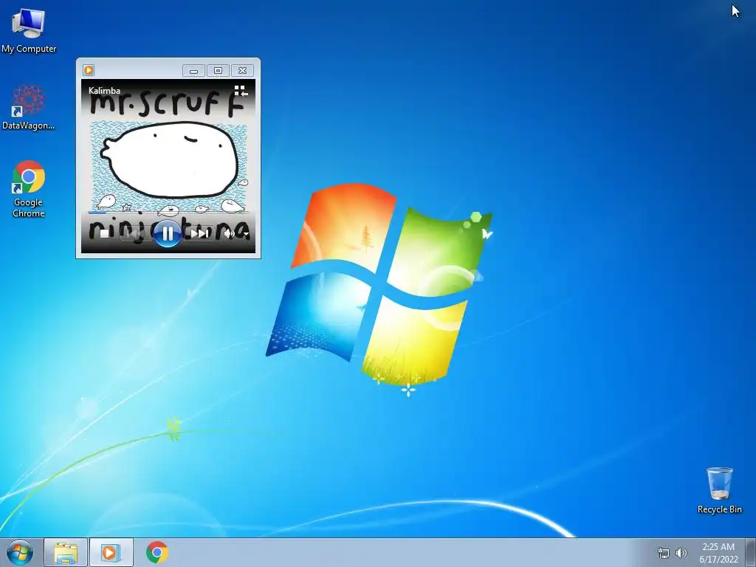Click the Windows Media Player taskbar button

(x=111, y=552)
